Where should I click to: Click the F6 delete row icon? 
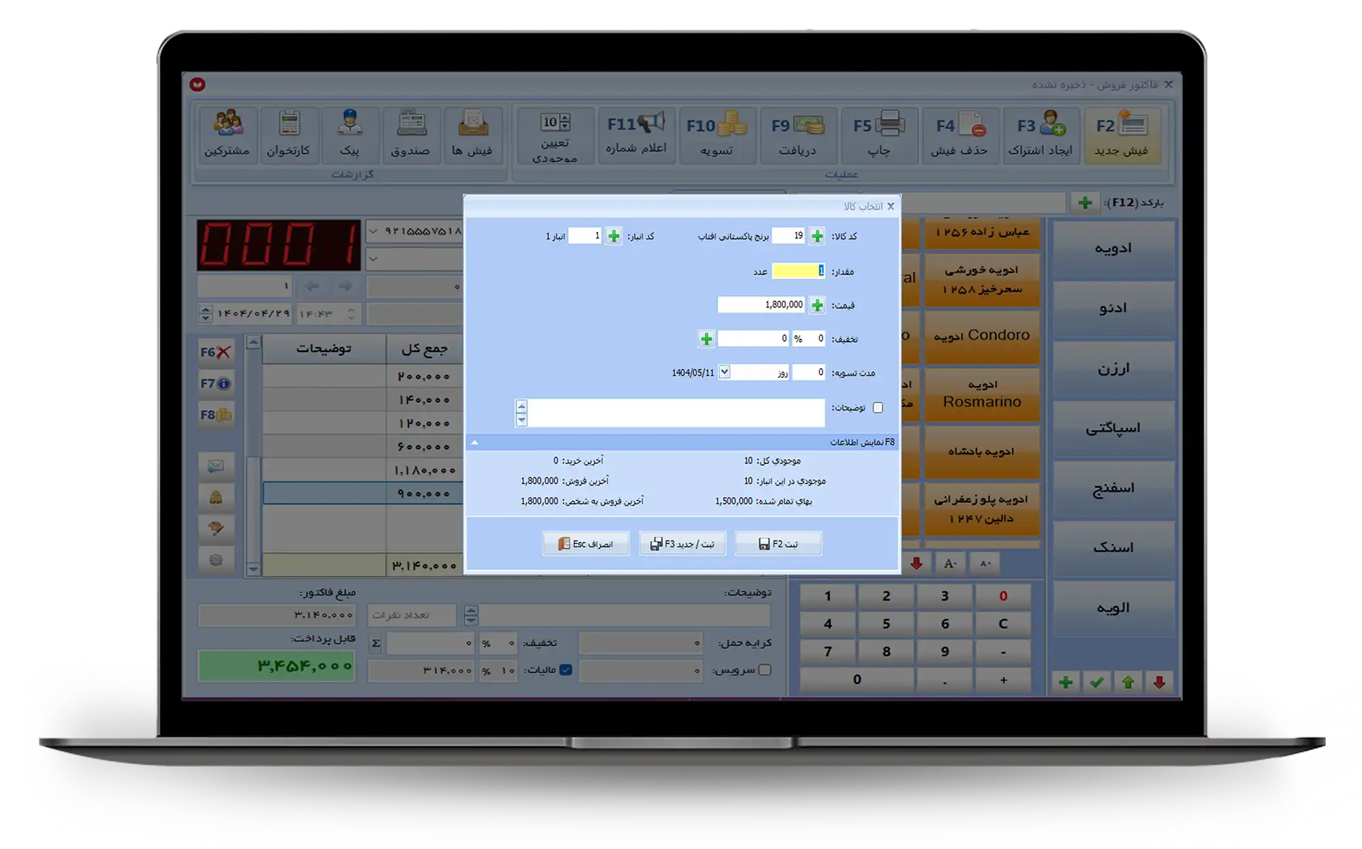click(x=216, y=352)
